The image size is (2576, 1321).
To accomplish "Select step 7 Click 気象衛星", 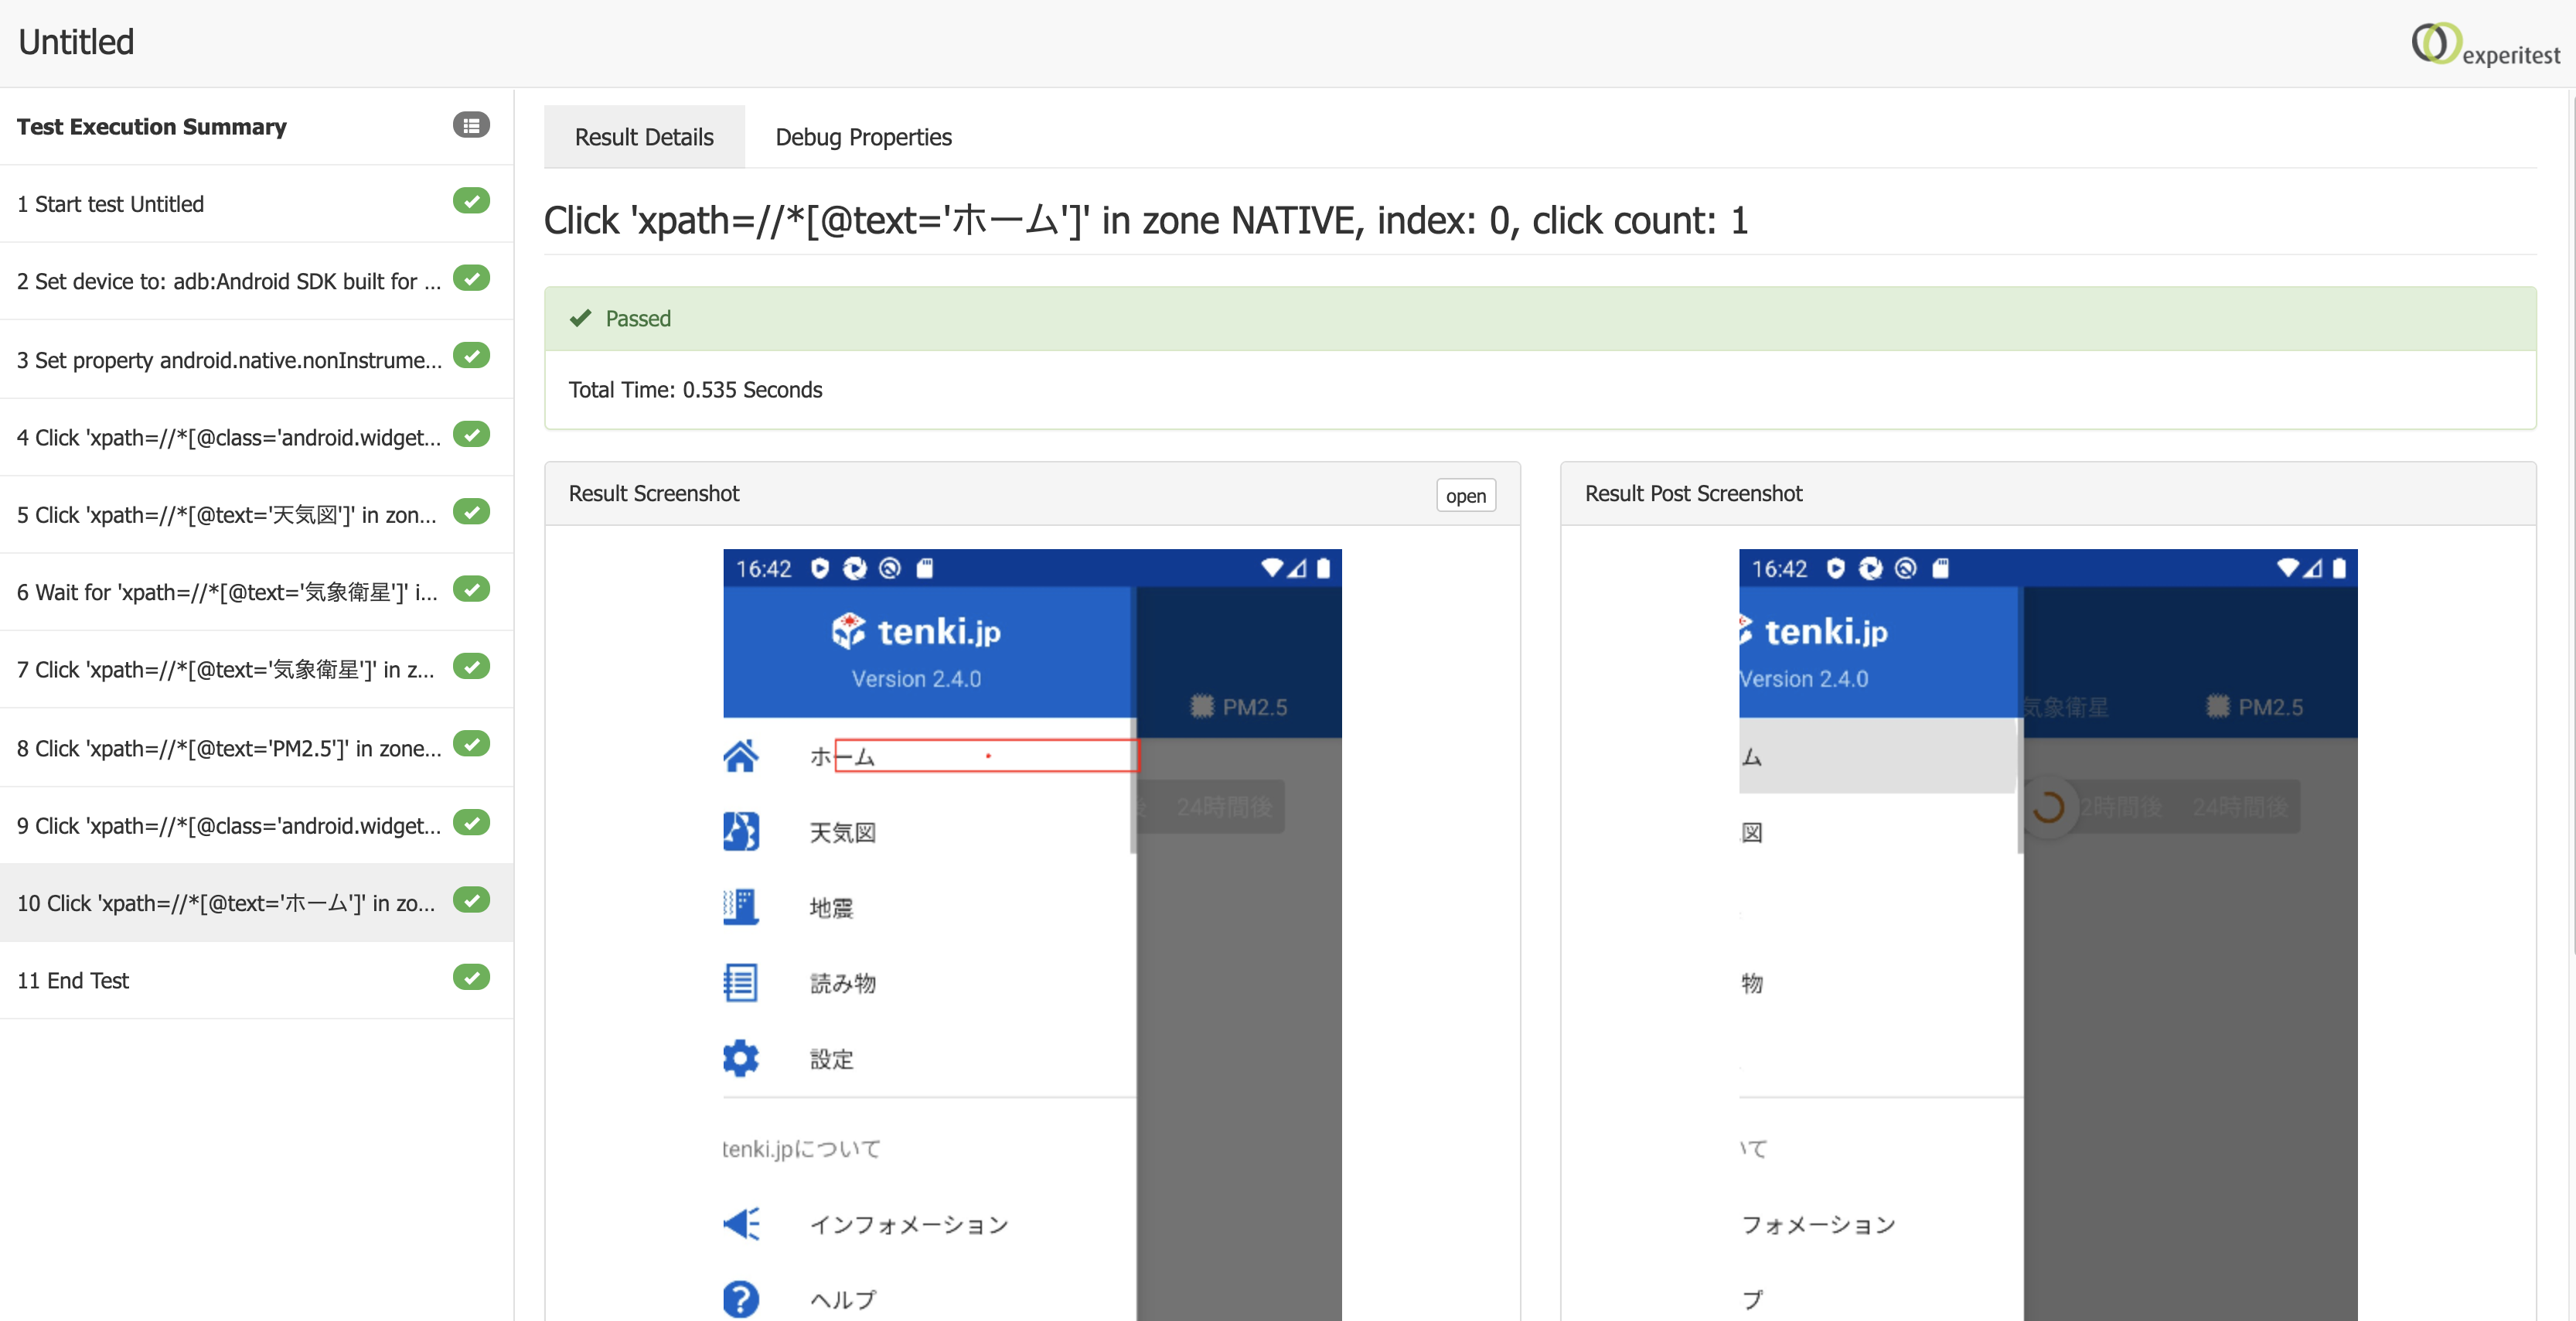I will (x=257, y=670).
